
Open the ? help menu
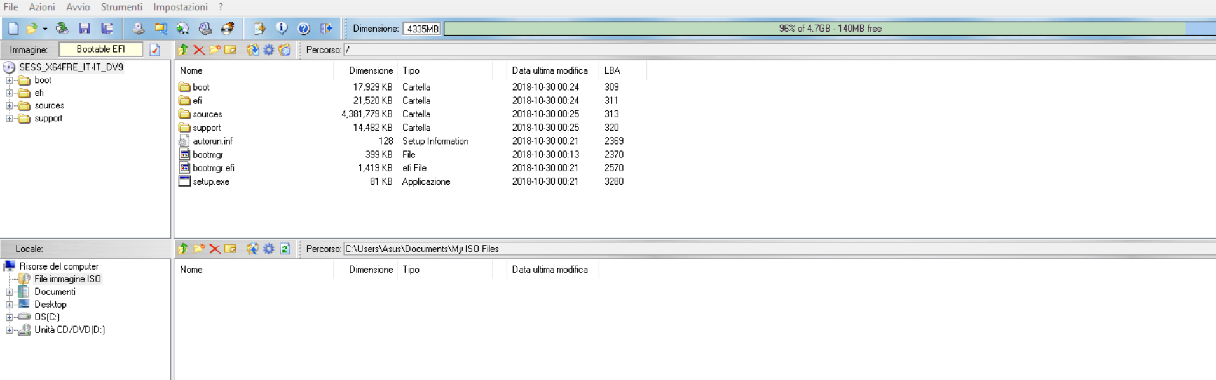[221, 7]
